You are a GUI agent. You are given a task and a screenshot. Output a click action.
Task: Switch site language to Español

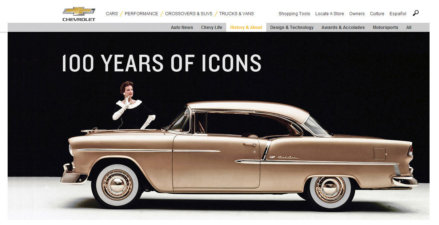click(398, 14)
